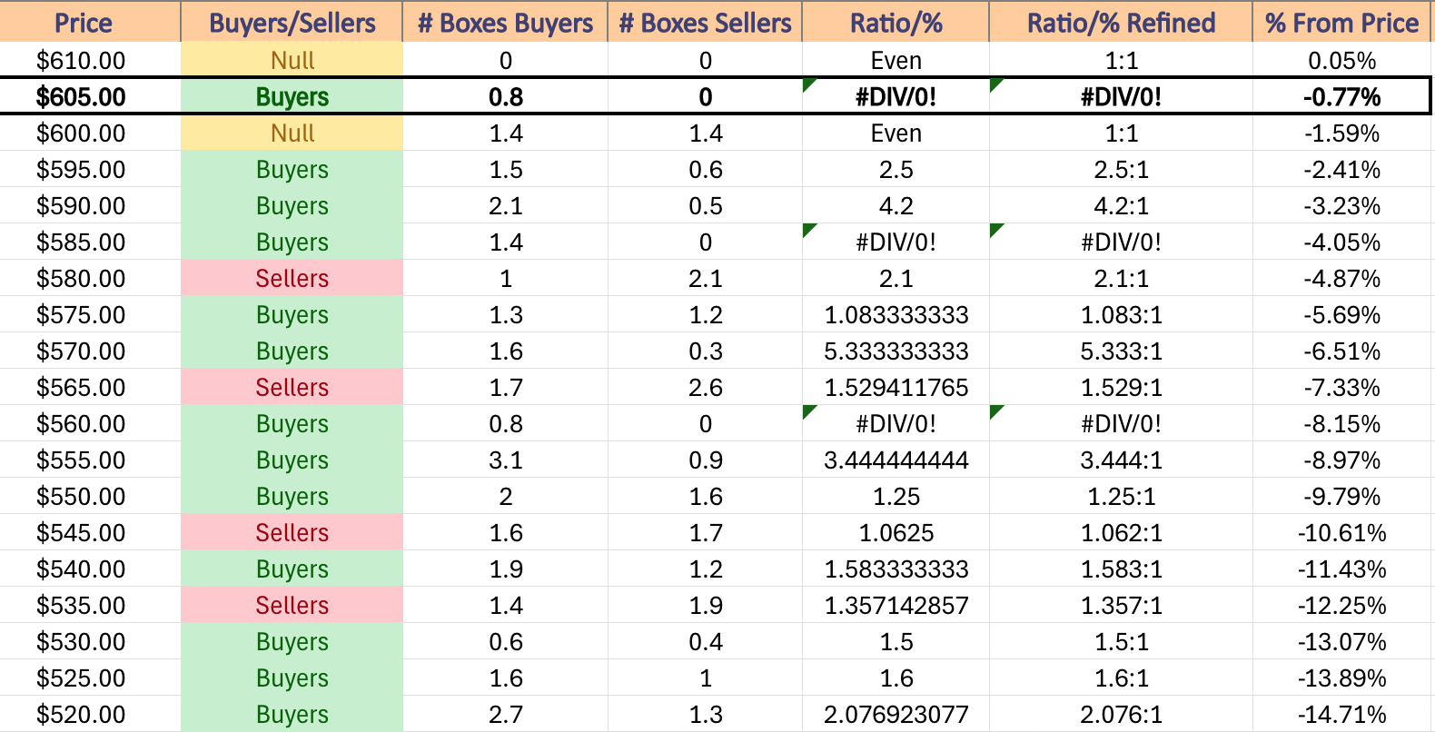
Task: Click the #DIV/0! Ratio cell for $605.00
Action: pos(896,96)
